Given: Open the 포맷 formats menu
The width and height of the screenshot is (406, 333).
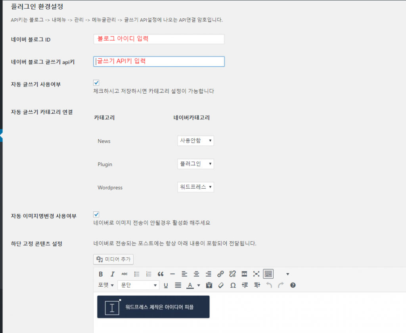Looking at the screenshot, I should click(106, 285).
